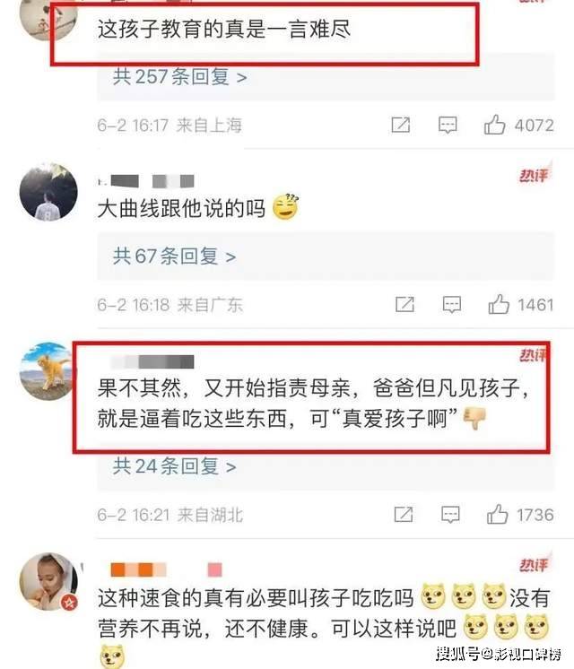Open blurred username above 果不其然 comment

coord(152,361)
